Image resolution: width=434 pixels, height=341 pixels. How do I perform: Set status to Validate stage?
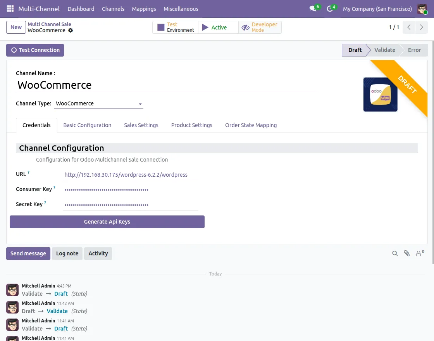tap(385, 50)
